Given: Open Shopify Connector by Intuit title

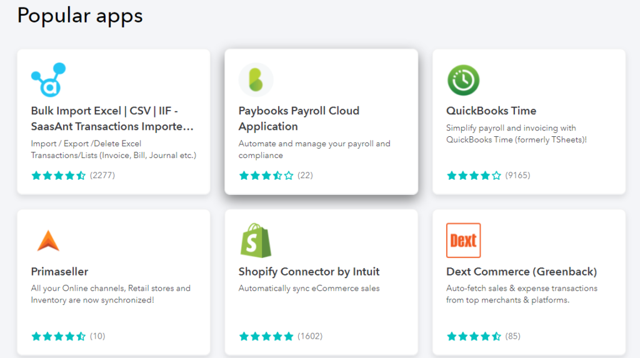Looking at the screenshot, I should pos(309,272).
